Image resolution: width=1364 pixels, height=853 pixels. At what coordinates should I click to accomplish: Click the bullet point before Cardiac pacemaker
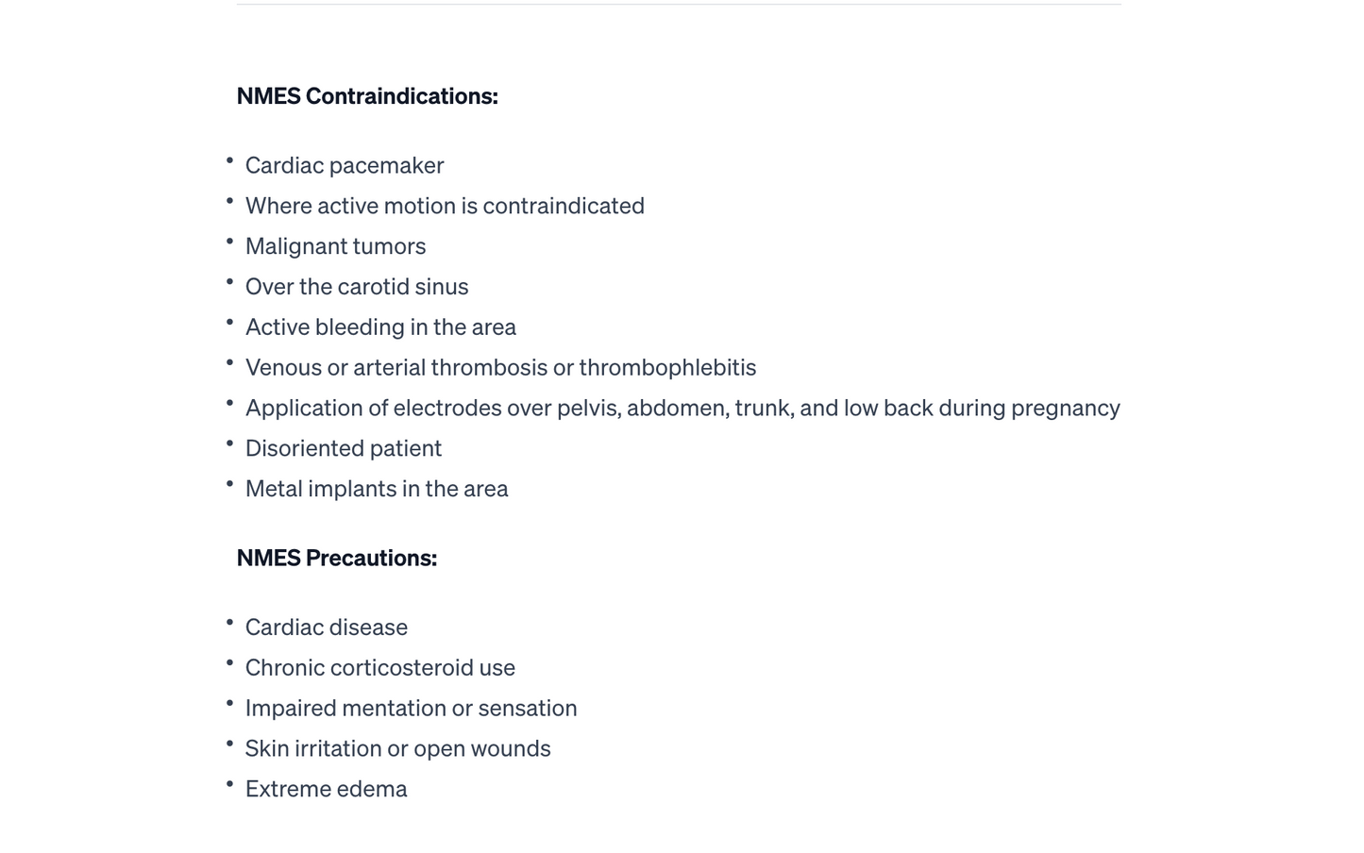tap(229, 161)
